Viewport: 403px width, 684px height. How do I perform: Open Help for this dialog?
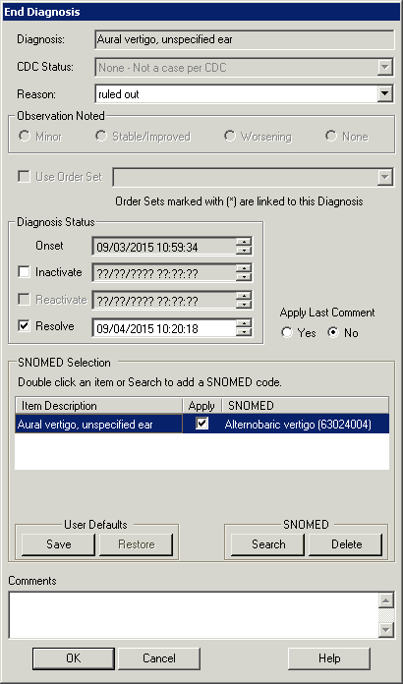[x=329, y=658]
